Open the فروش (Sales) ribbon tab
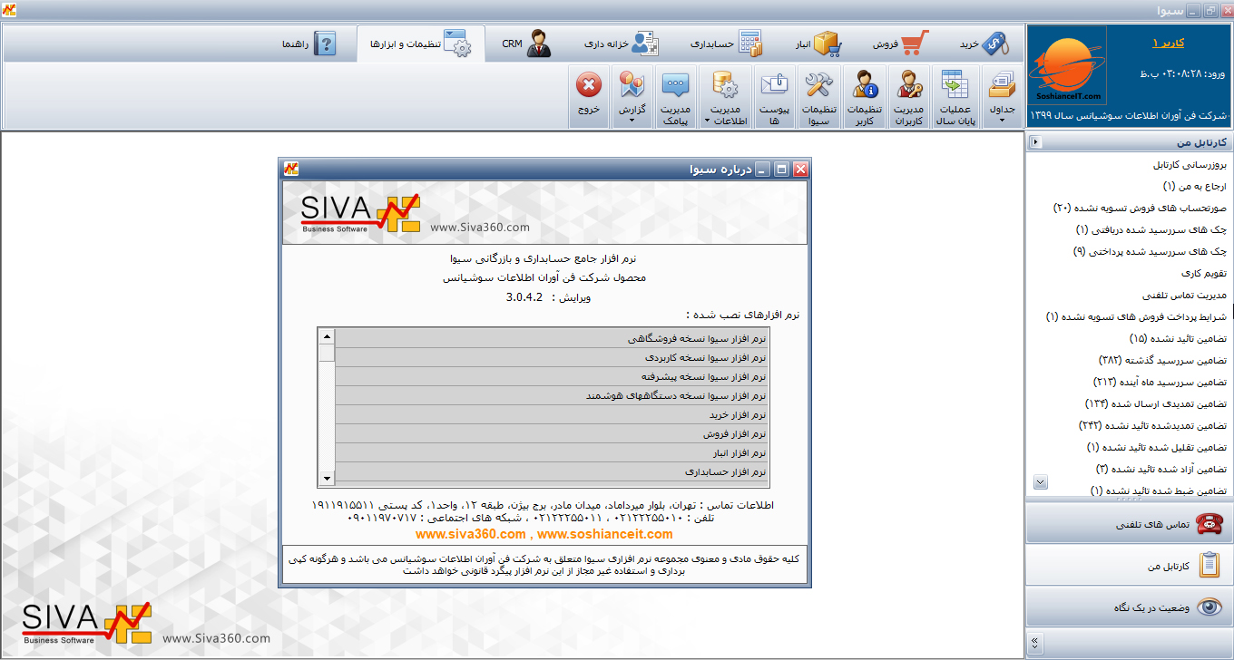The image size is (1234, 660). (902, 44)
